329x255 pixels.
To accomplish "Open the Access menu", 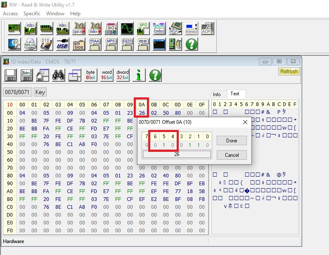I will (x=10, y=13).
